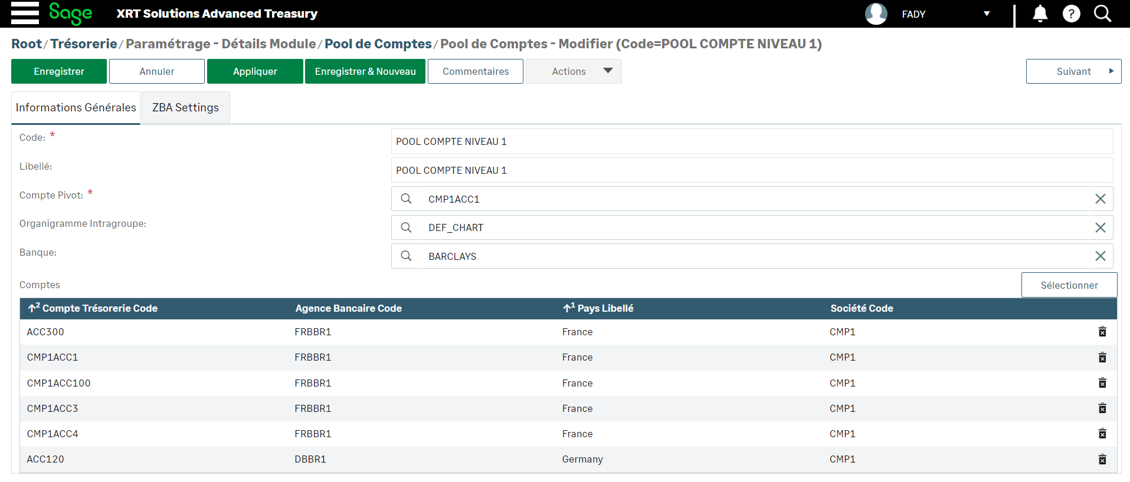1130x482 pixels.
Task: Select the Informations Générales tab
Action: click(x=76, y=107)
